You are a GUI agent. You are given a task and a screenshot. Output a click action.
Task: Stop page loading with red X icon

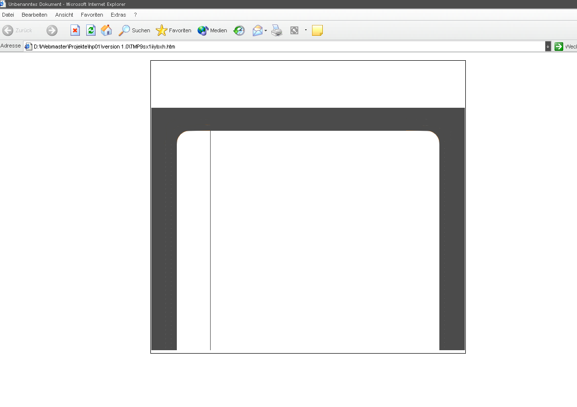(x=75, y=30)
